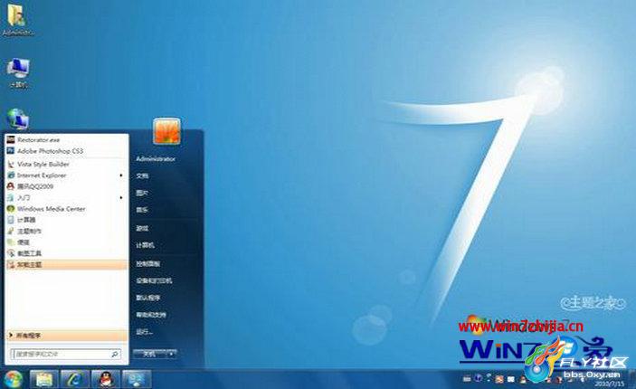Open the 入门 (Getting Started) entry
636x389 pixels.
(67, 197)
